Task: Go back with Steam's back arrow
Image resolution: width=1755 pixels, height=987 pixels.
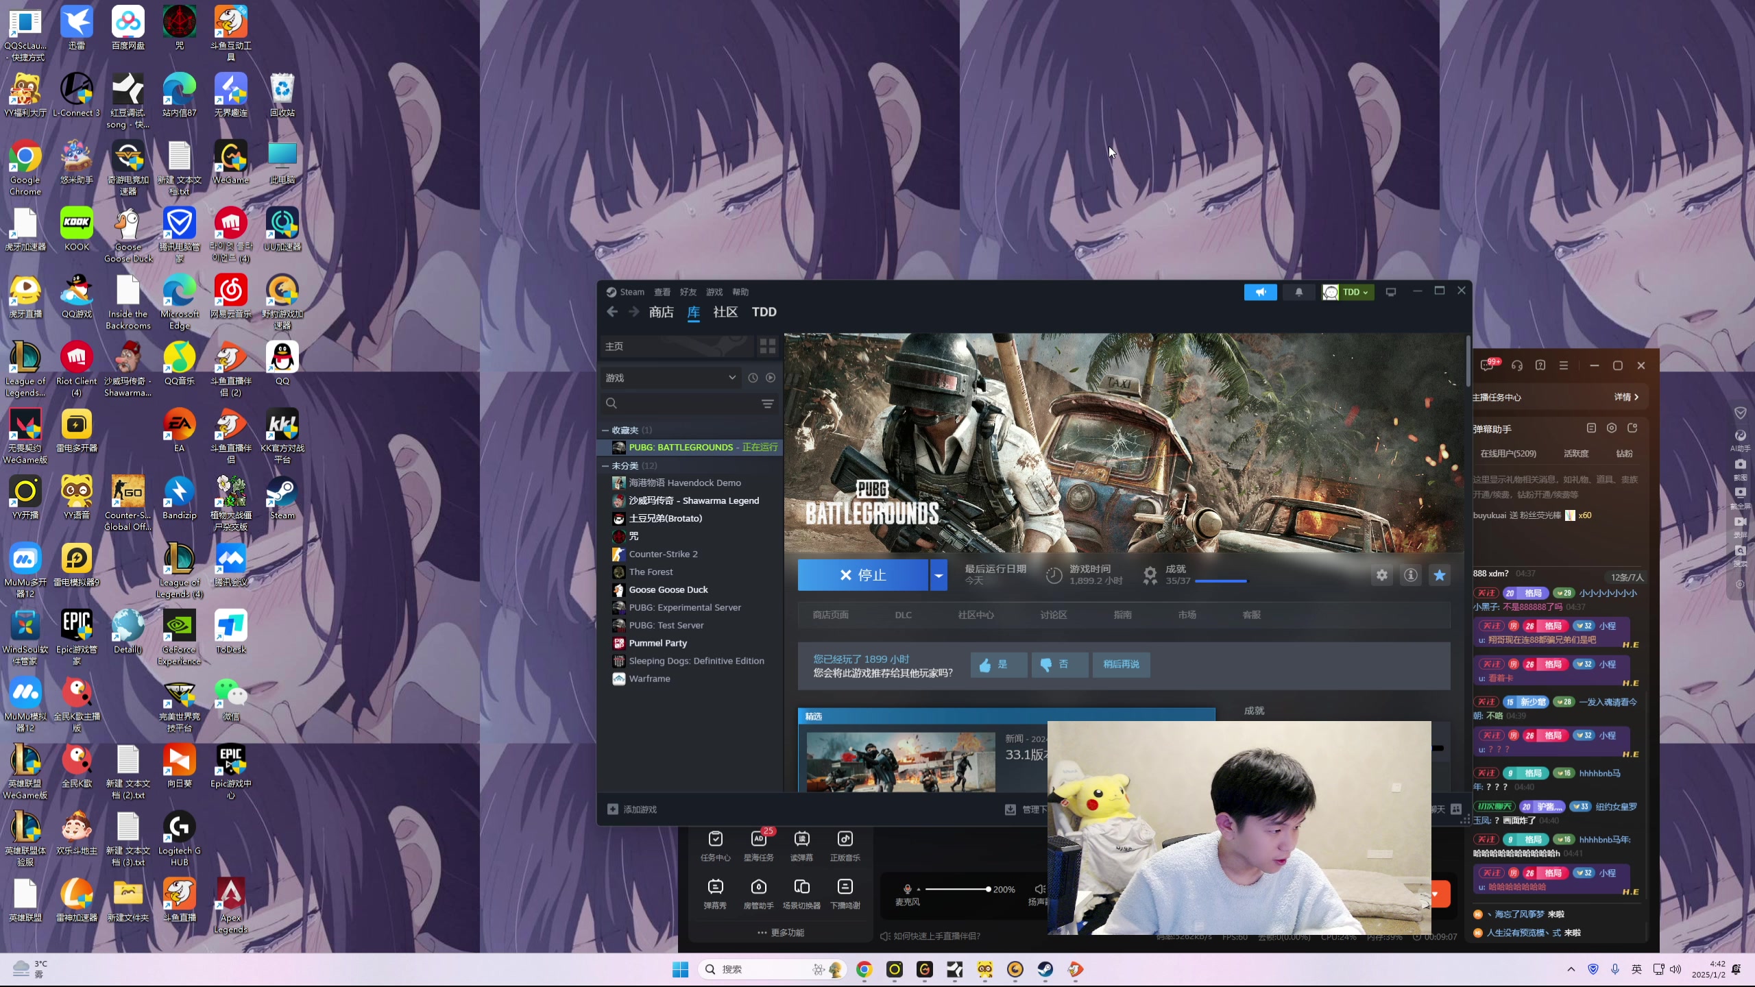Action: tap(612, 312)
